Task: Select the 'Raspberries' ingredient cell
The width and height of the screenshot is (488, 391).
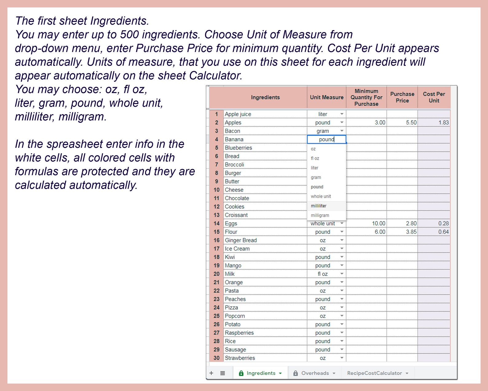Action: coord(265,333)
